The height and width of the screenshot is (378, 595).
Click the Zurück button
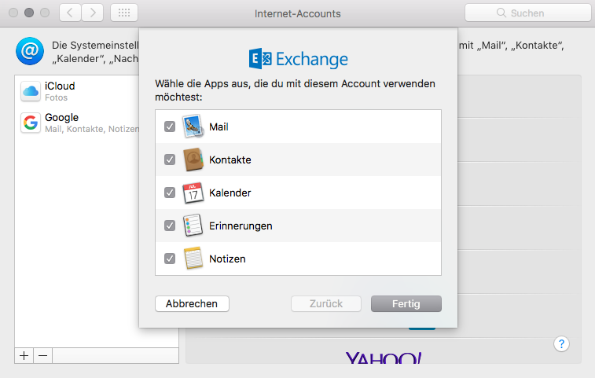tap(326, 303)
